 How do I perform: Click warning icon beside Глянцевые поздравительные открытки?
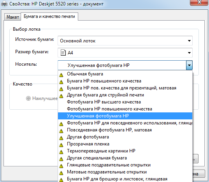click(x=61, y=166)
